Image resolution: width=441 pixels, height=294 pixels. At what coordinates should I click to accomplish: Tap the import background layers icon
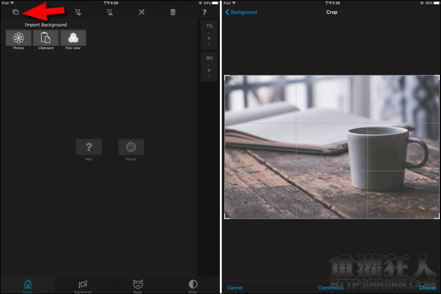(15, 12)
